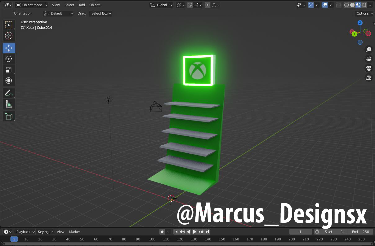375x246 pixels.
Task: Click the hand Pan view gizmo
Action: [369, 59]
